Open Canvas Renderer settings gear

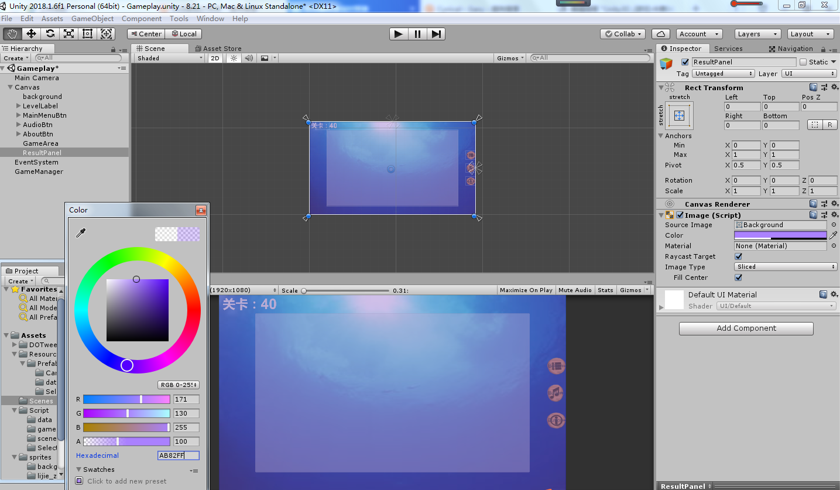(834, 204)
